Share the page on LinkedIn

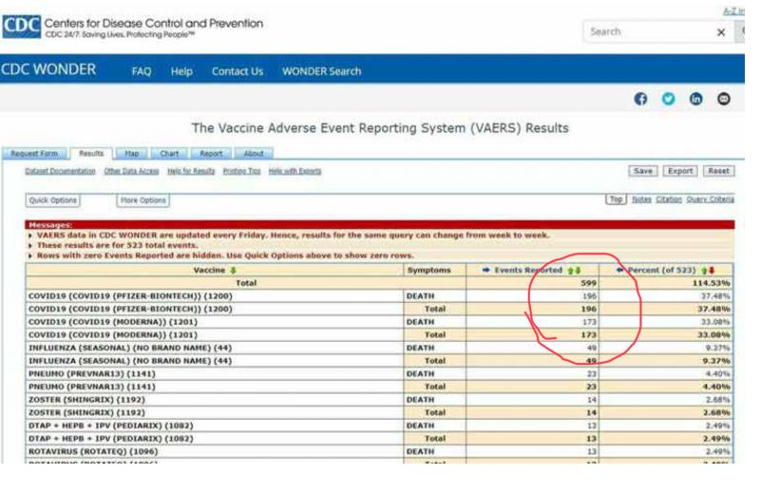tap(696, 99)
